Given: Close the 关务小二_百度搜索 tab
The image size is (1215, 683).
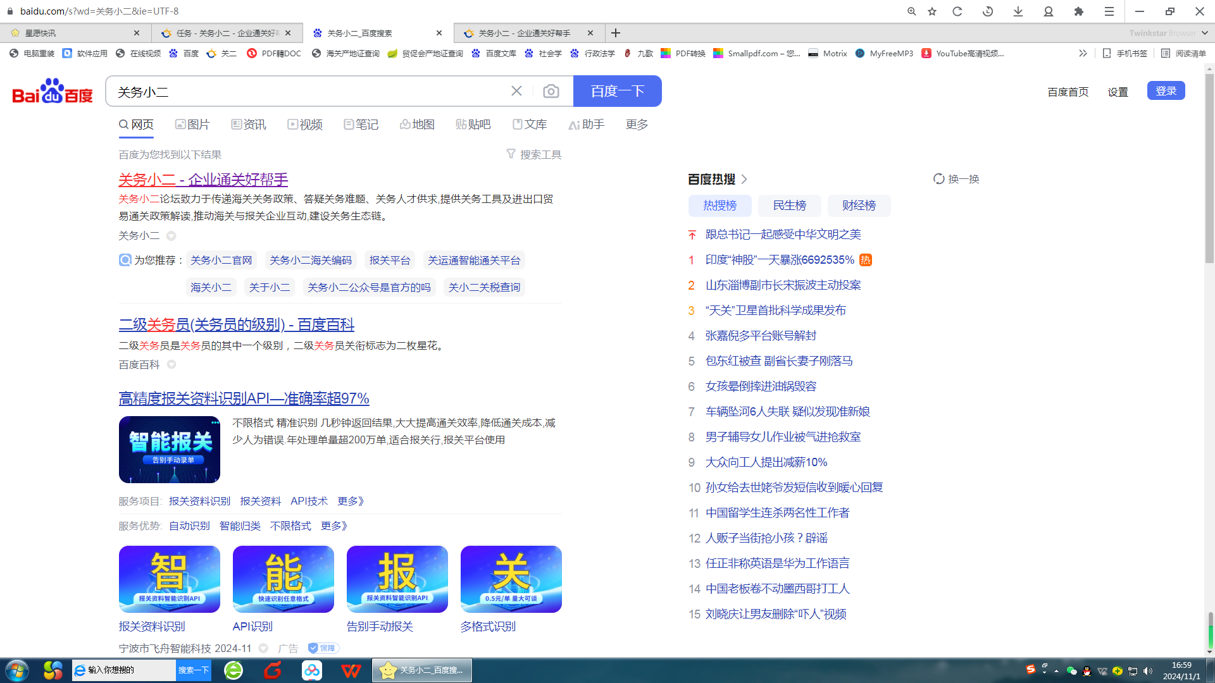Looking at the screenshot, I should coord(439,33).
